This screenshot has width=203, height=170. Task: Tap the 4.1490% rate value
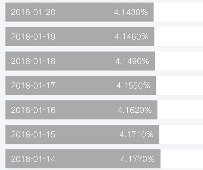(x=132, y=61)
